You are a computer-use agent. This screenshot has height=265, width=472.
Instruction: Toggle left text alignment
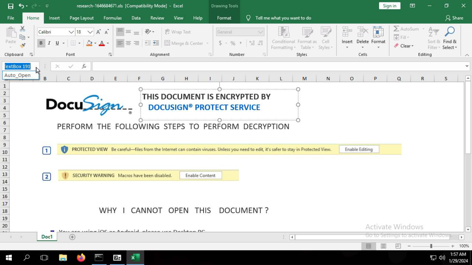click(x=120, y=43)
